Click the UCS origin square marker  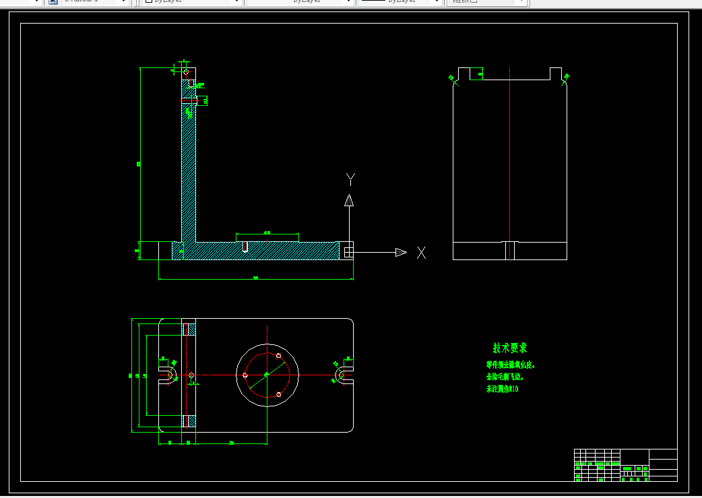[349, 253]
